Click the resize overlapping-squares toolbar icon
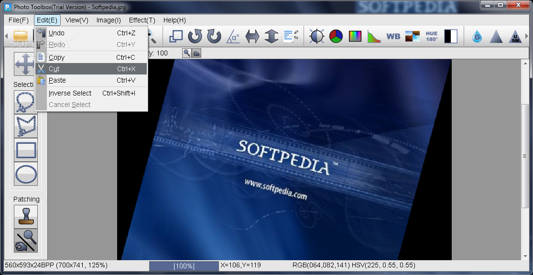The image size is (533, 275). (176, 36)
